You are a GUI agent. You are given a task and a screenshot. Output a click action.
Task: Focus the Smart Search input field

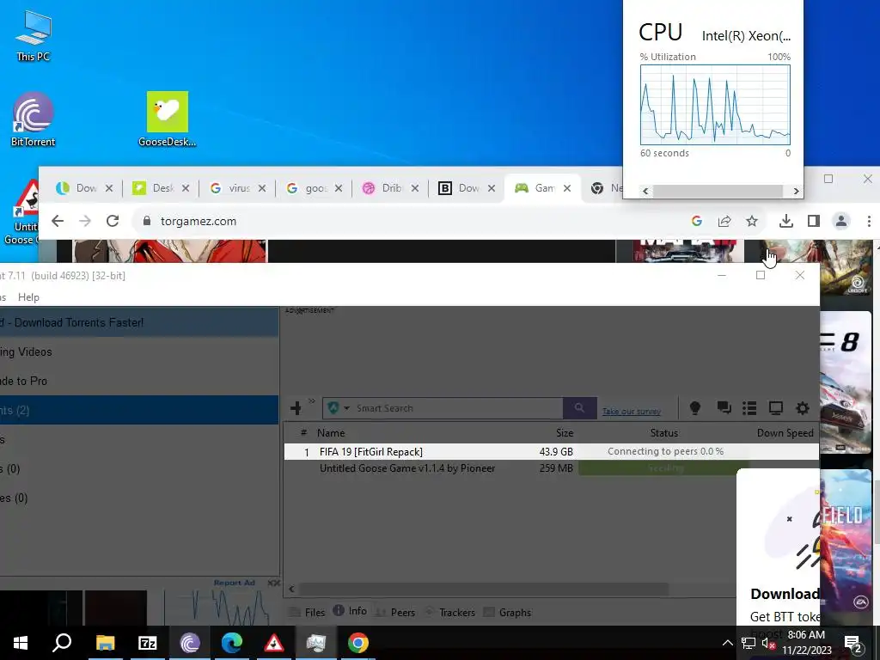[x=457, y=408]
